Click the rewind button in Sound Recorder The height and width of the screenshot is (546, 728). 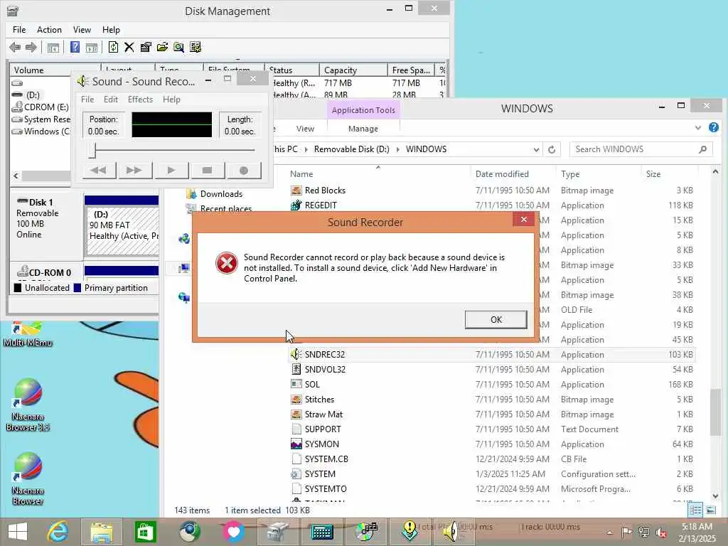pos(99,171)
